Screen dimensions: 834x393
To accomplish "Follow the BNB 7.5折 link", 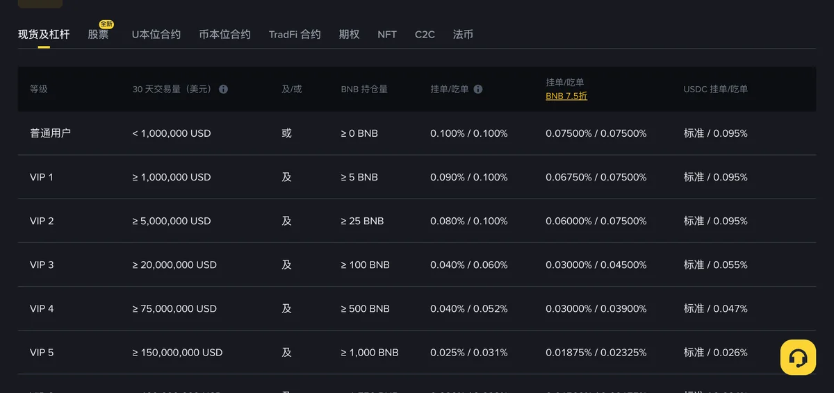I will pos(566,96).
